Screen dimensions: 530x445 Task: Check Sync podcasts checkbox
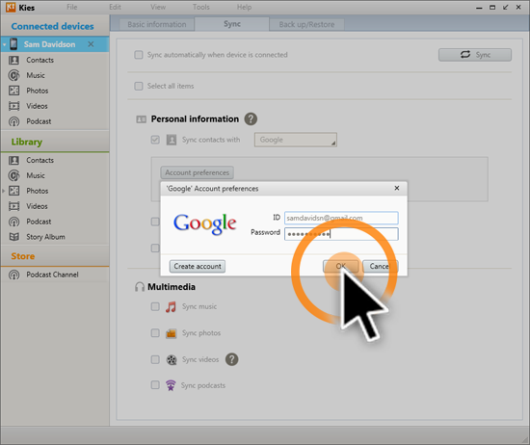point(155,385)
